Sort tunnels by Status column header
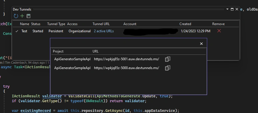The image size is (258, 113). point(36,24)
